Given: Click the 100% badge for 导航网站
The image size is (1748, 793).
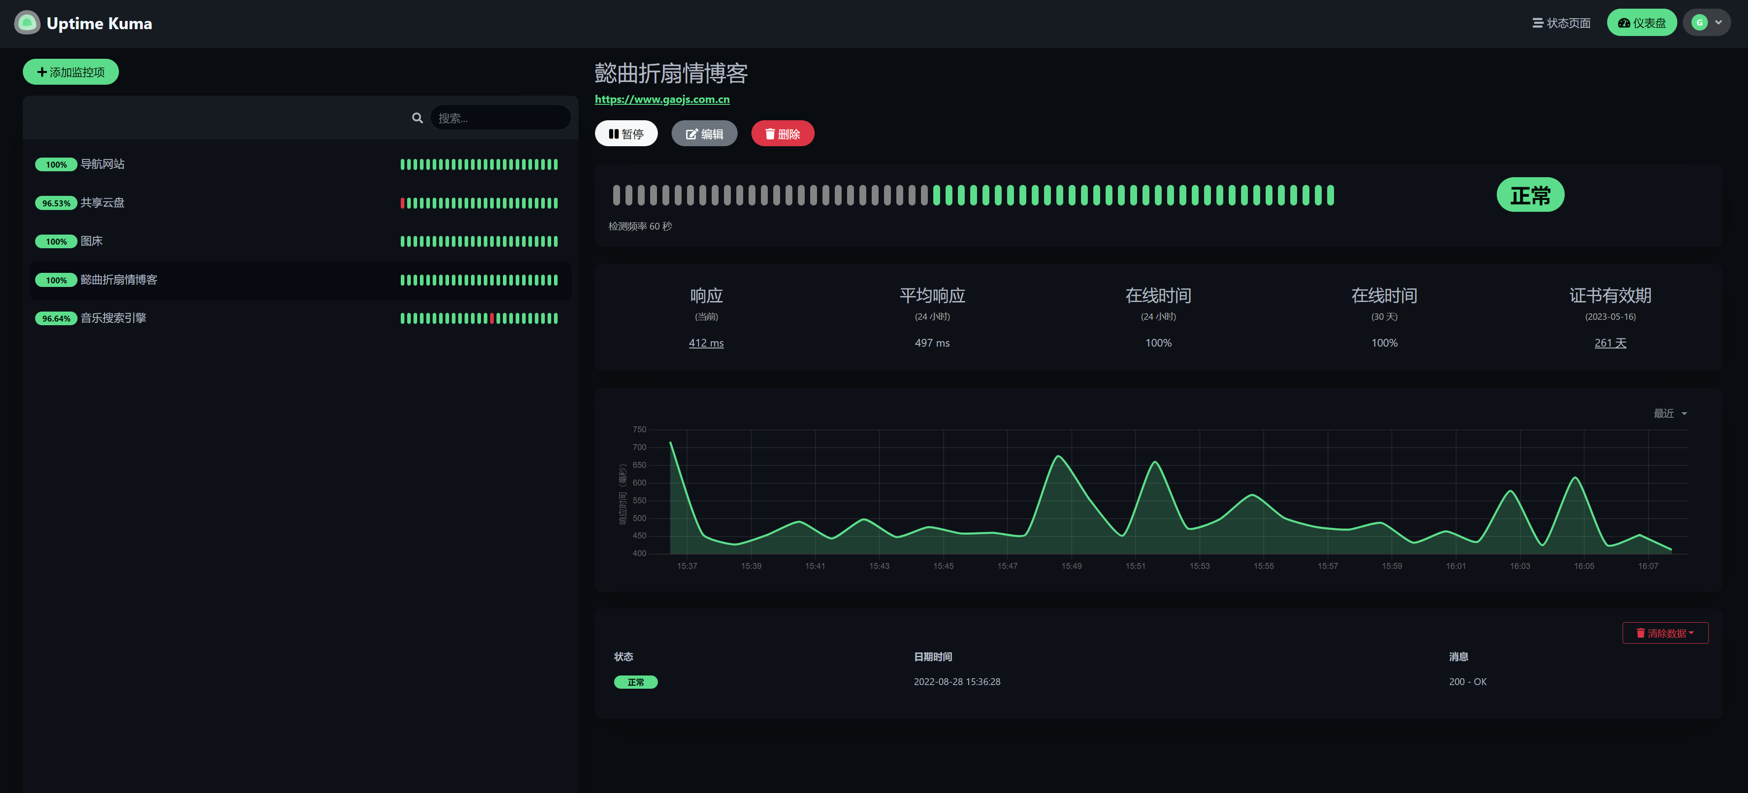Looking at the screenshot, I should 56,165.
